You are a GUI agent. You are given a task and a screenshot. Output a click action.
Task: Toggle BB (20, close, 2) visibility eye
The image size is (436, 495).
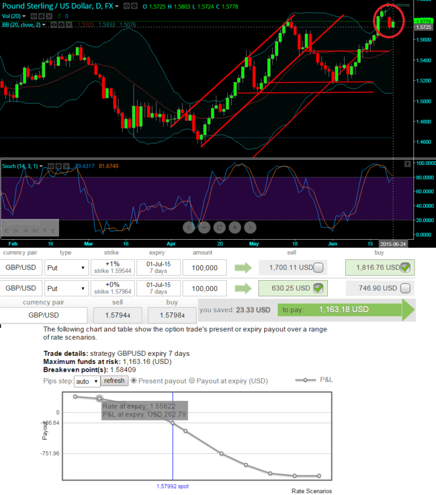tap(53, 25)
